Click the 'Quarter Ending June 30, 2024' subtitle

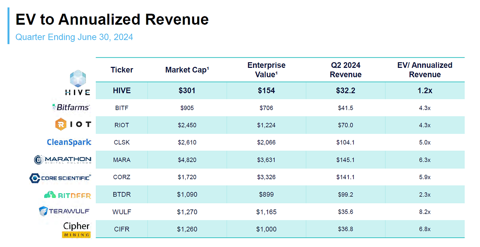74,37
